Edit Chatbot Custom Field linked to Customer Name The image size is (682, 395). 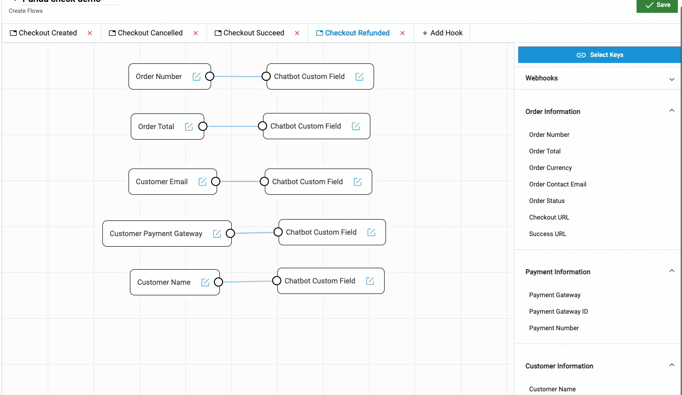point(370,281)
